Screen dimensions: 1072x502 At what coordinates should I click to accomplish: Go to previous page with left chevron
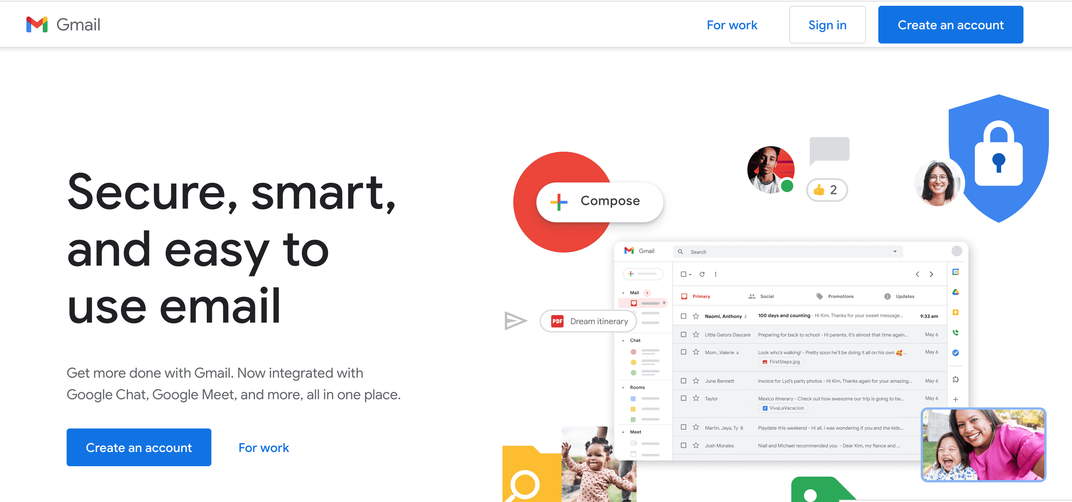coord(917,274)
